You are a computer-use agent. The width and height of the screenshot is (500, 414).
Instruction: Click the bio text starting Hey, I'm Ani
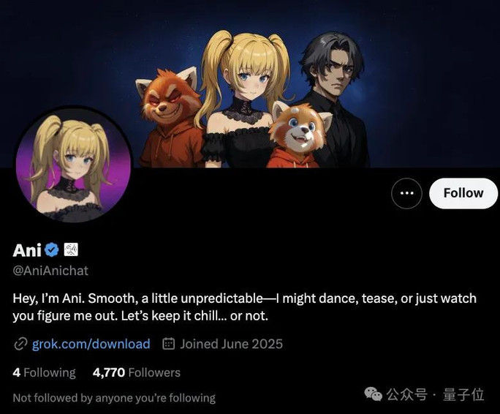coord(245,307)
